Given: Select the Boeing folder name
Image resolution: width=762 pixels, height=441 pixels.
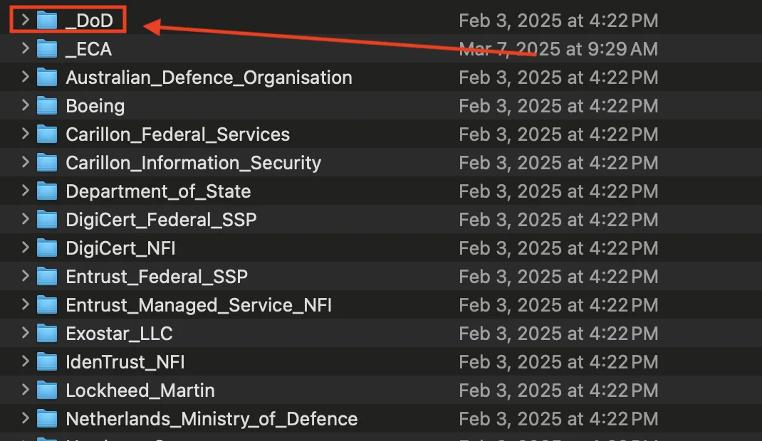Looking at the screenshot, I should coord(95,106).
